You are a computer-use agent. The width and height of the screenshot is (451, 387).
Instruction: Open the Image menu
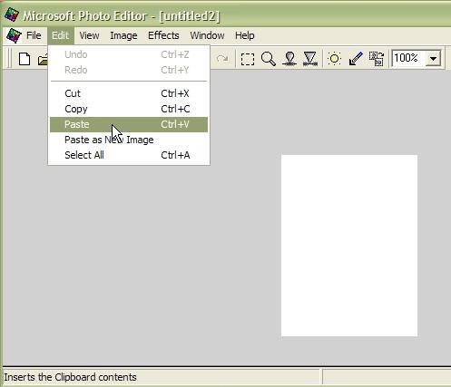pos(123,35)
